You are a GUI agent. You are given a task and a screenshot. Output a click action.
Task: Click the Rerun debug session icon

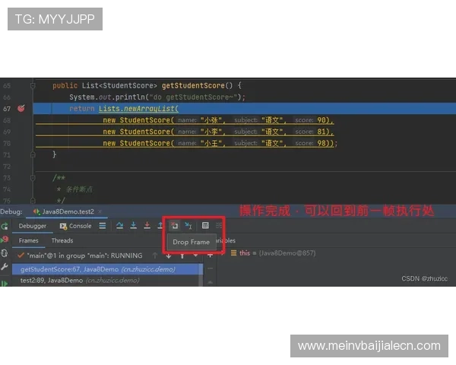[x=5, y=226]
